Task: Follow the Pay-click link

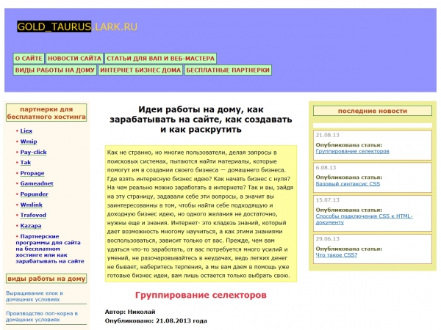Action: [33, 152]
